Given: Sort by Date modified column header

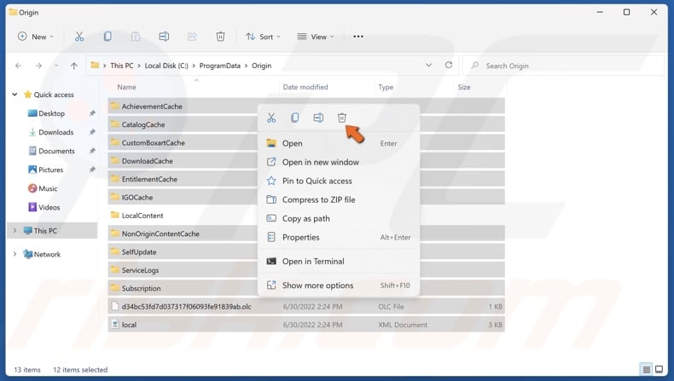Looking at the screenshot, I should (x=305, y=87).
